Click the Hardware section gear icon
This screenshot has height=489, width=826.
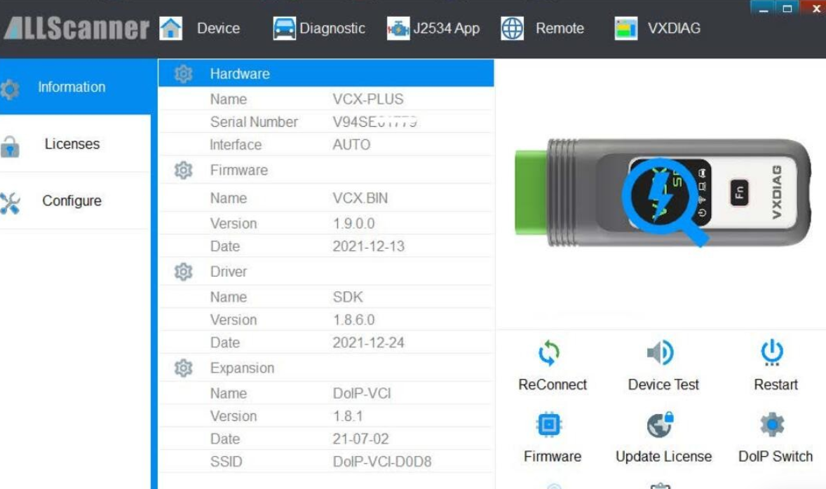coord(183,74)
